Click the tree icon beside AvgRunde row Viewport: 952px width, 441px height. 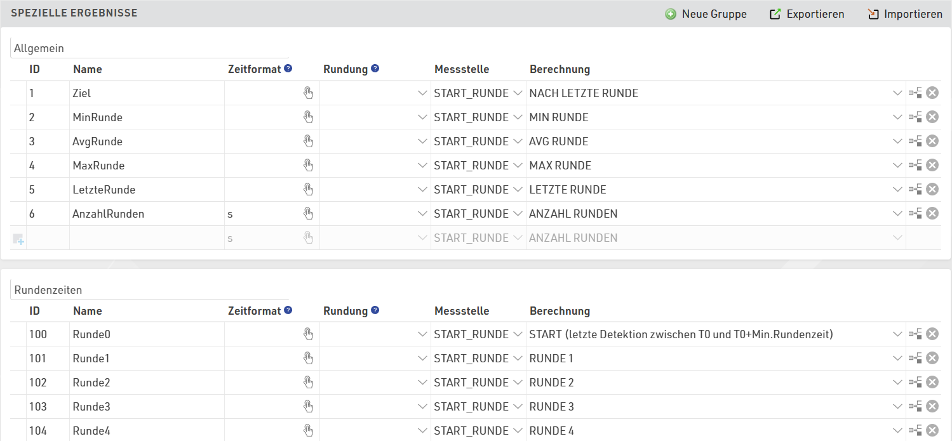(x=915, y=142)
